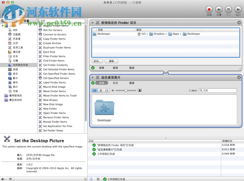Click the Step button in toolbar
Viewport: 244px width, 181px height.
219,10
